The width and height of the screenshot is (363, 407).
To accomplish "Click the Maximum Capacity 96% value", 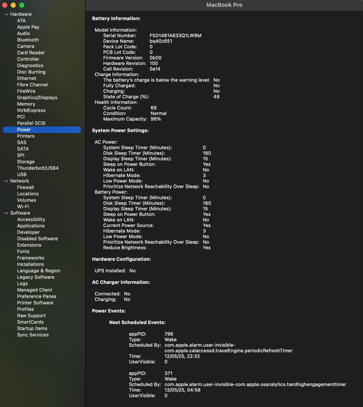I will [x=156, y=119].
